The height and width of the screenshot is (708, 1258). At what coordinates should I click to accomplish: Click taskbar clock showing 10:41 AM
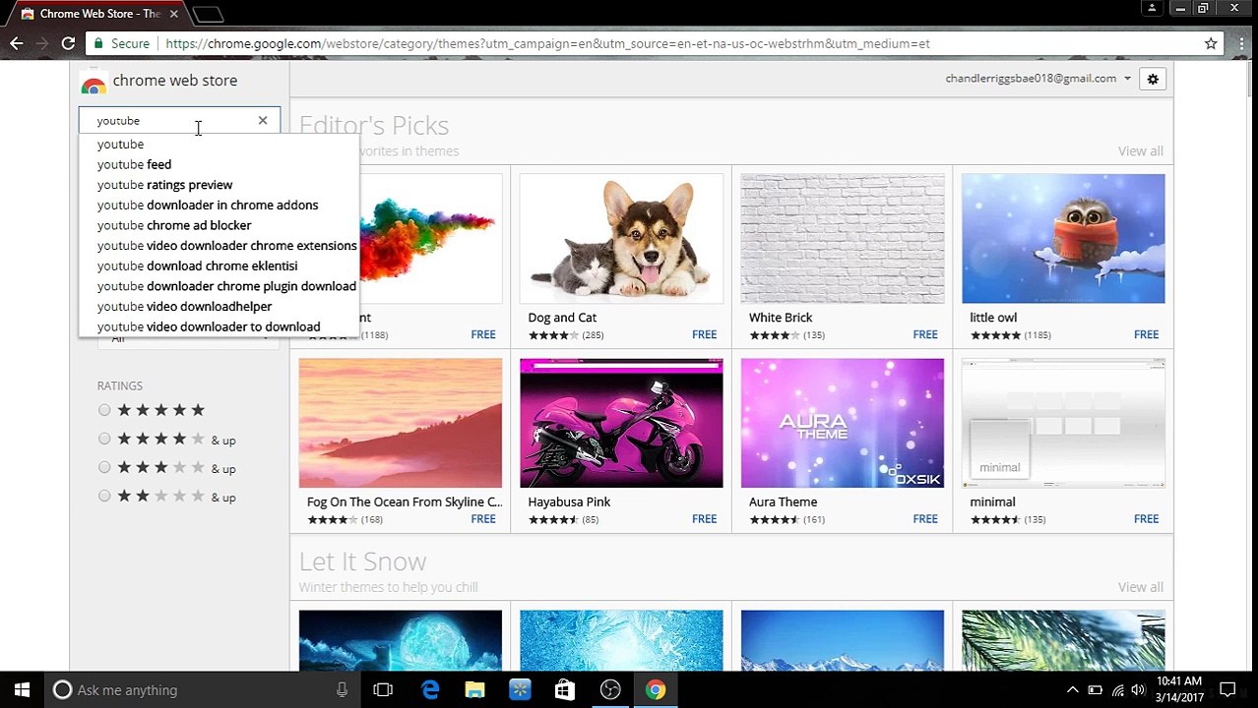[x=1179, y=690]
